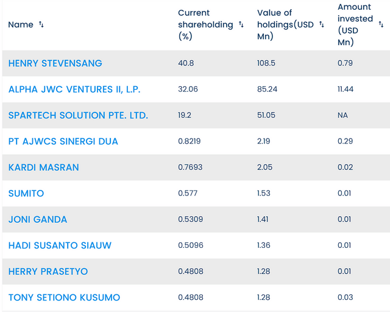Click the NA amount invested cell
The image size is (390, 312).
(x=342, y=115)
